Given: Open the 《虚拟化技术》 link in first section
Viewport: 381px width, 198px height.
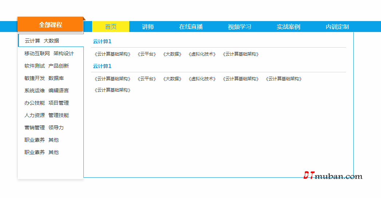Looking at the screenshot, I should pos(202,54).
